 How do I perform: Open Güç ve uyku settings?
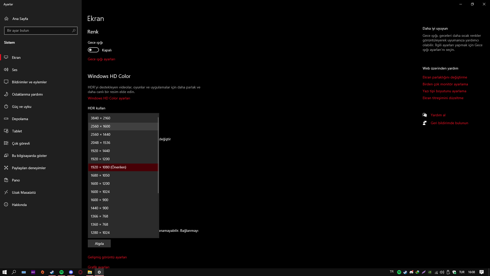coord(41,107)
